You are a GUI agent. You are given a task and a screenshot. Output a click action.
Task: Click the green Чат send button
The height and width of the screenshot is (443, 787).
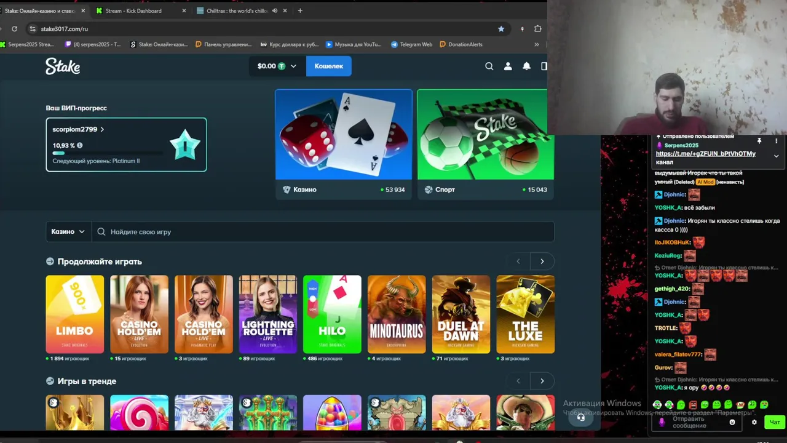775,422
